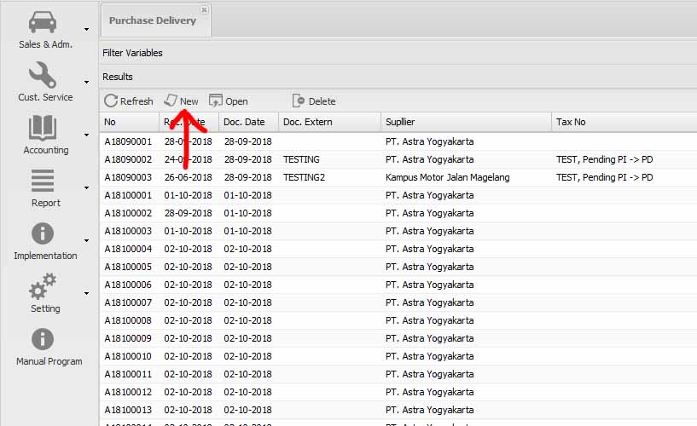The height and width of the screenshot is (426, 697).
Task: Expand the Cust. Service dropdown arrow
Action: point(87,83)
